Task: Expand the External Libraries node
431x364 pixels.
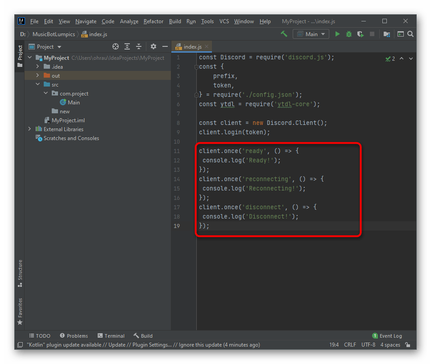Action: [30, 129]
